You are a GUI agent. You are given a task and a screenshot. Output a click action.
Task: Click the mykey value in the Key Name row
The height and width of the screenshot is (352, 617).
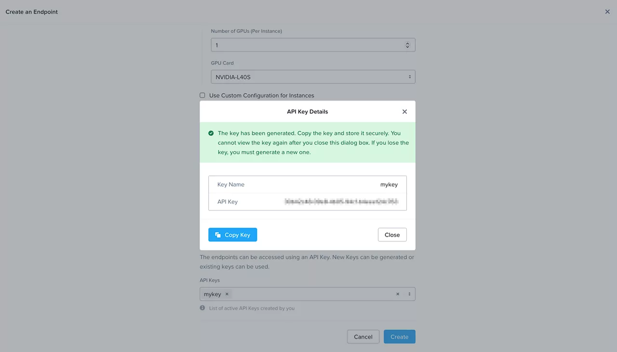[389, 184]
